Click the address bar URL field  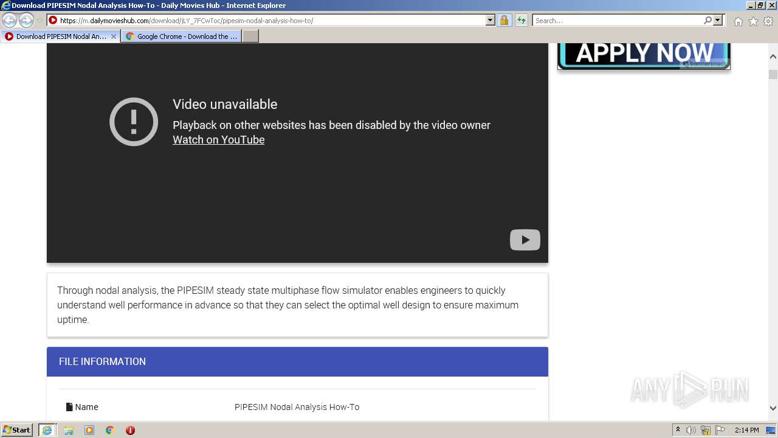click(x=266, y=21)
